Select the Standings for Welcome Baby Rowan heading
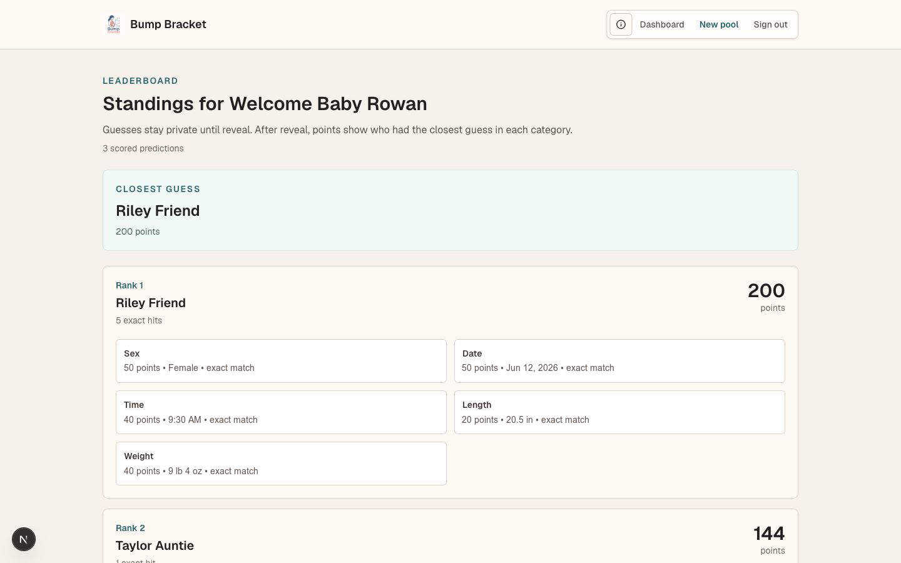Image resolution: width=901 pixels, height=563 pixels. [265, 104]
